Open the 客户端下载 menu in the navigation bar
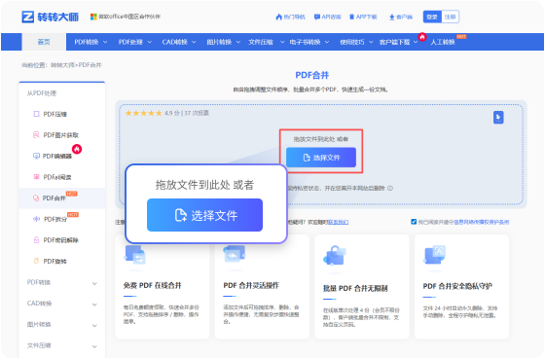 (x=398, y=42)
